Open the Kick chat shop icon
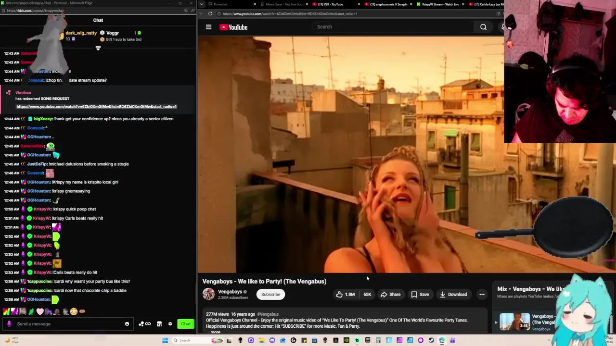Image resolution: width=616 pixels, height=346 pixels. point(159,324)
